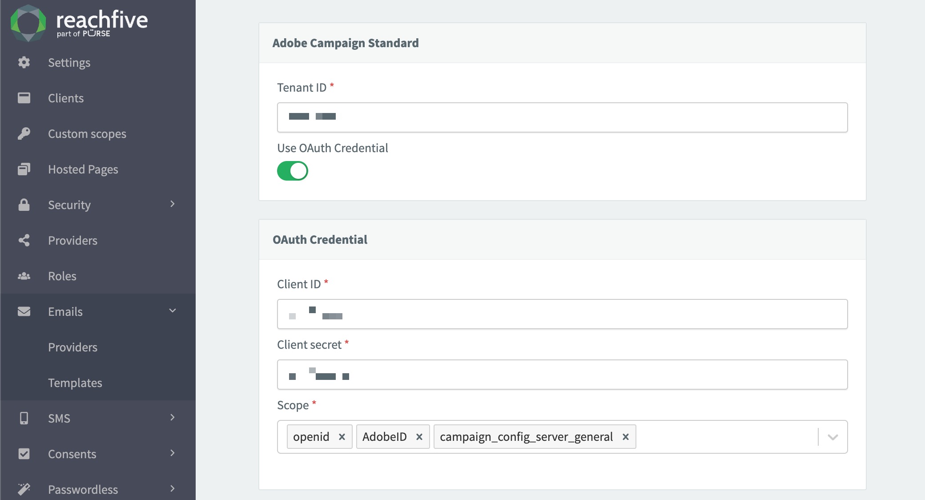925x500 pixels.
Task: Expand the Passwordless submenu chevron
Action: pyautogui.click(x=173, y=489)
